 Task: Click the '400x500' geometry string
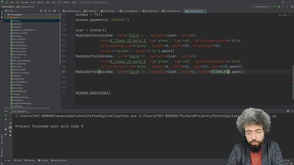coord(118,20)
